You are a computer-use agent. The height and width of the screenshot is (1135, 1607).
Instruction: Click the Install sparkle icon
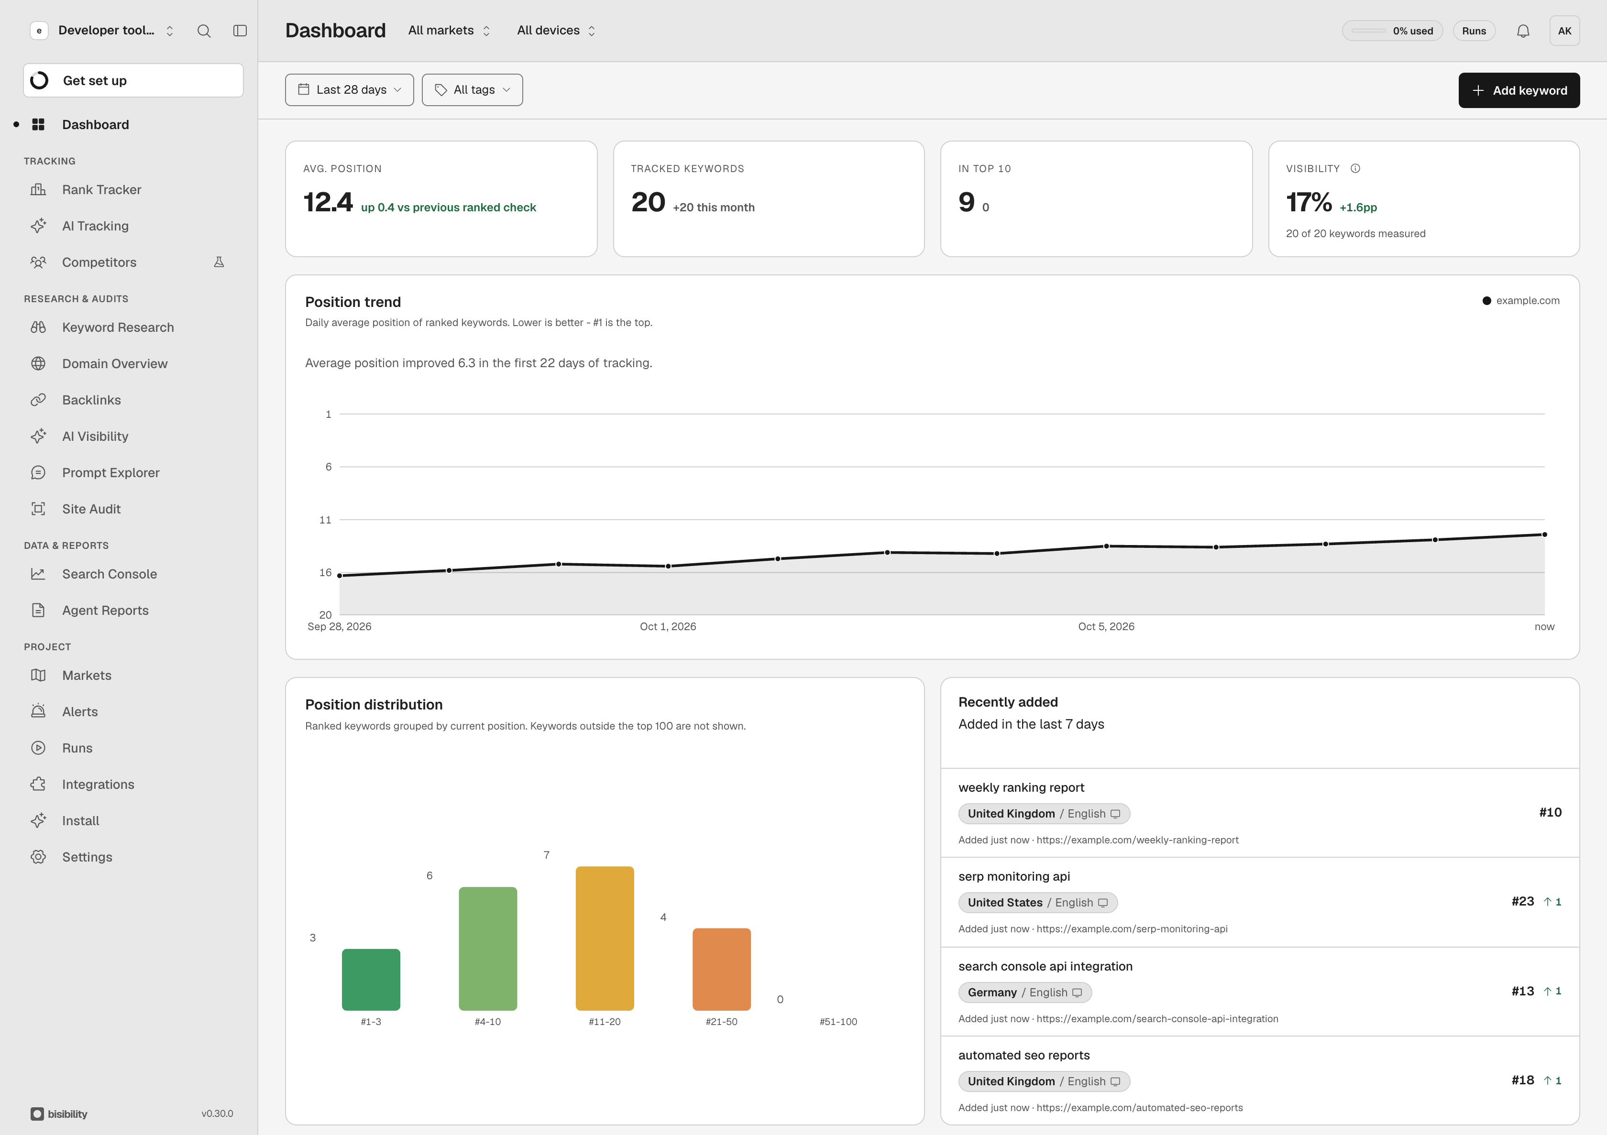(38, 821)
